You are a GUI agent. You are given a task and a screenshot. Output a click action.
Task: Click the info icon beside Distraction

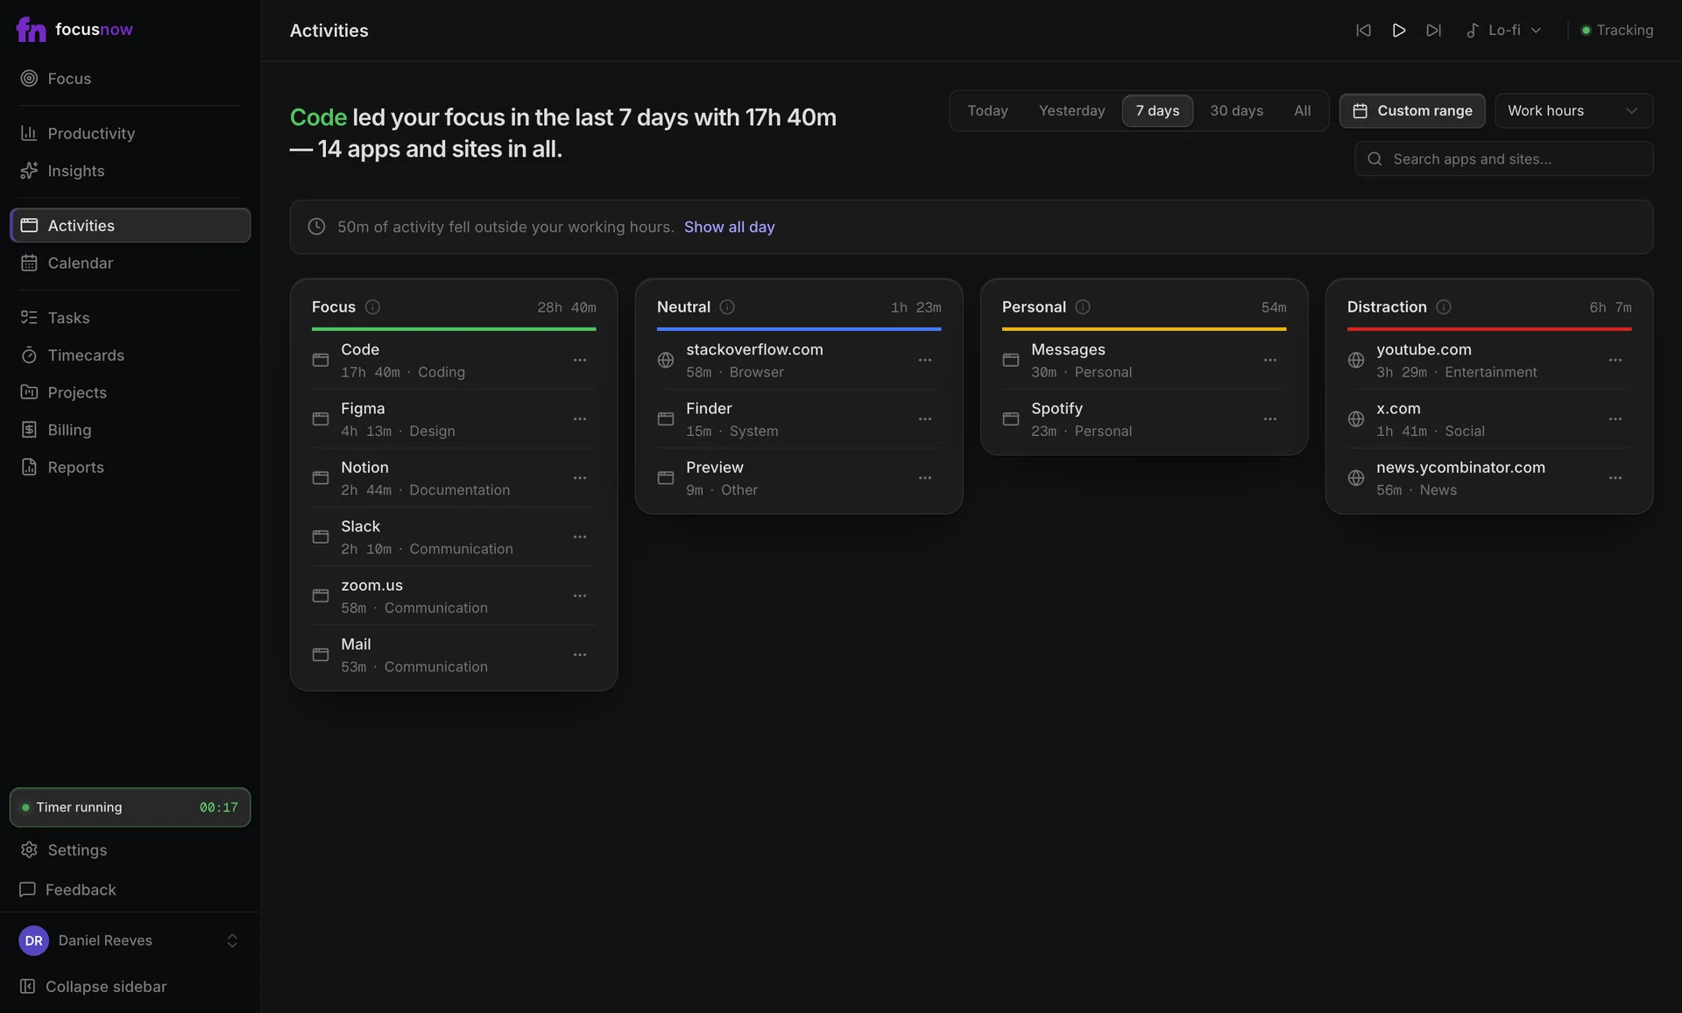1444,307
